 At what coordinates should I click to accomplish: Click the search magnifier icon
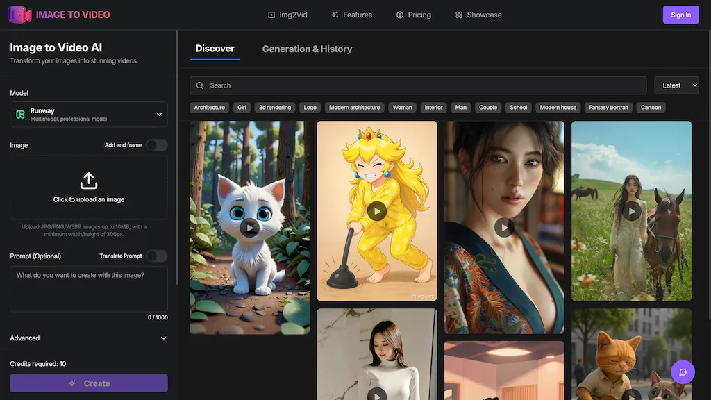tap(200, 85)
